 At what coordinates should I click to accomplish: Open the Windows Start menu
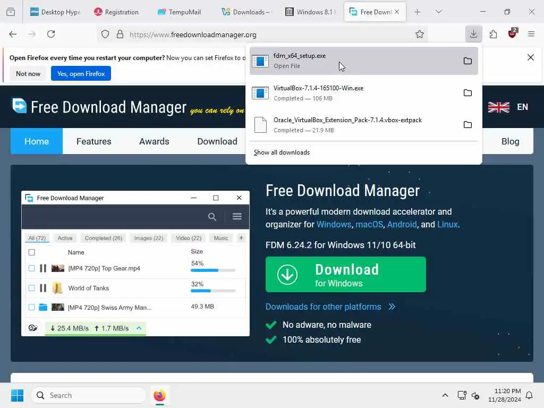pyautogui.click(x=18, y=395)
